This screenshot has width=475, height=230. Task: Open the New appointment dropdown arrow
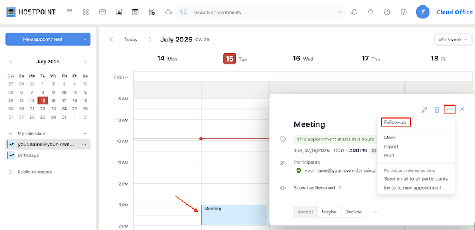point(85,39)
